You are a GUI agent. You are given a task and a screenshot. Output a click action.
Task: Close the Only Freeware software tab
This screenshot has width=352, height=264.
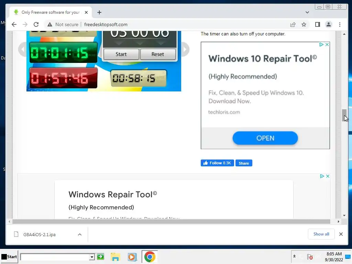pyautogui.click(x=86, y=12)
